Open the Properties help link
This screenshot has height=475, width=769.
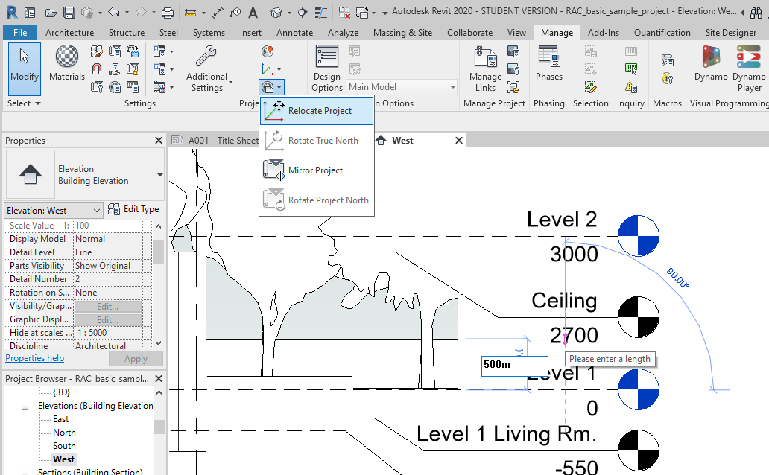pos(34,357)
